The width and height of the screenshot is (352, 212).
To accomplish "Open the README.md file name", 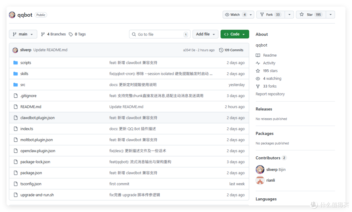I will tap(31, 107).
